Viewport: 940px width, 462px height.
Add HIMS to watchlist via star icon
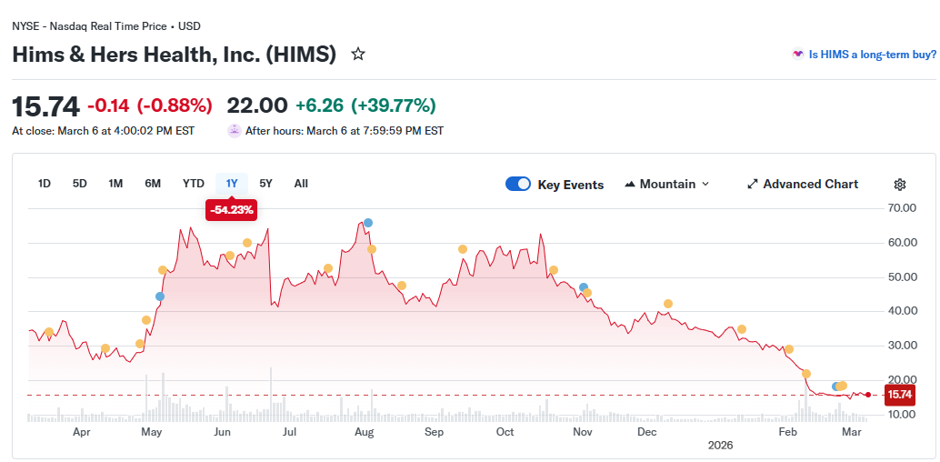coord(358,55)
